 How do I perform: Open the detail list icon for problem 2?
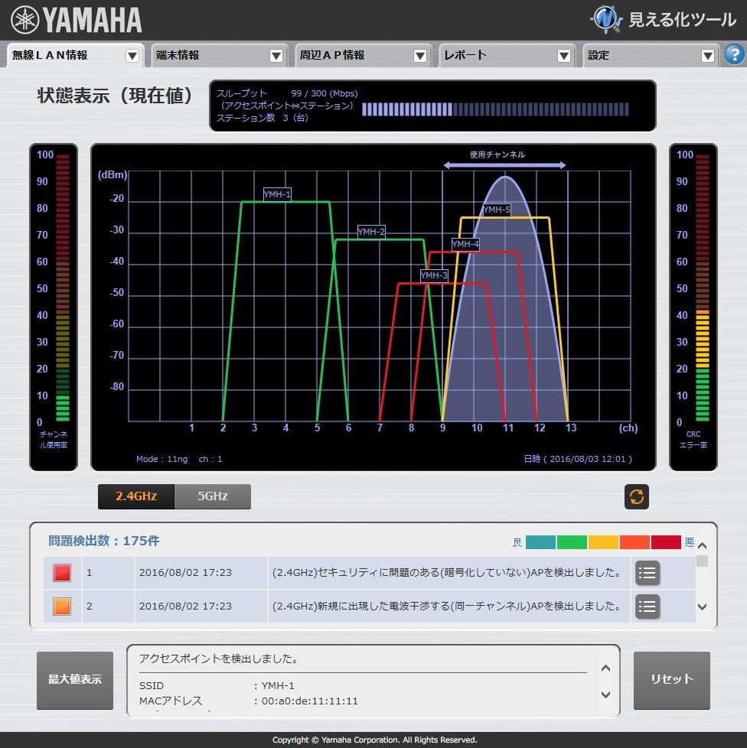647,607
